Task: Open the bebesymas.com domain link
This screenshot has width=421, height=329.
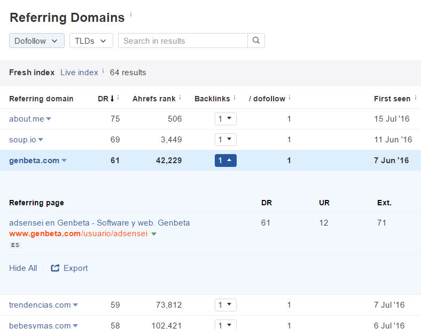Action: 40,325
